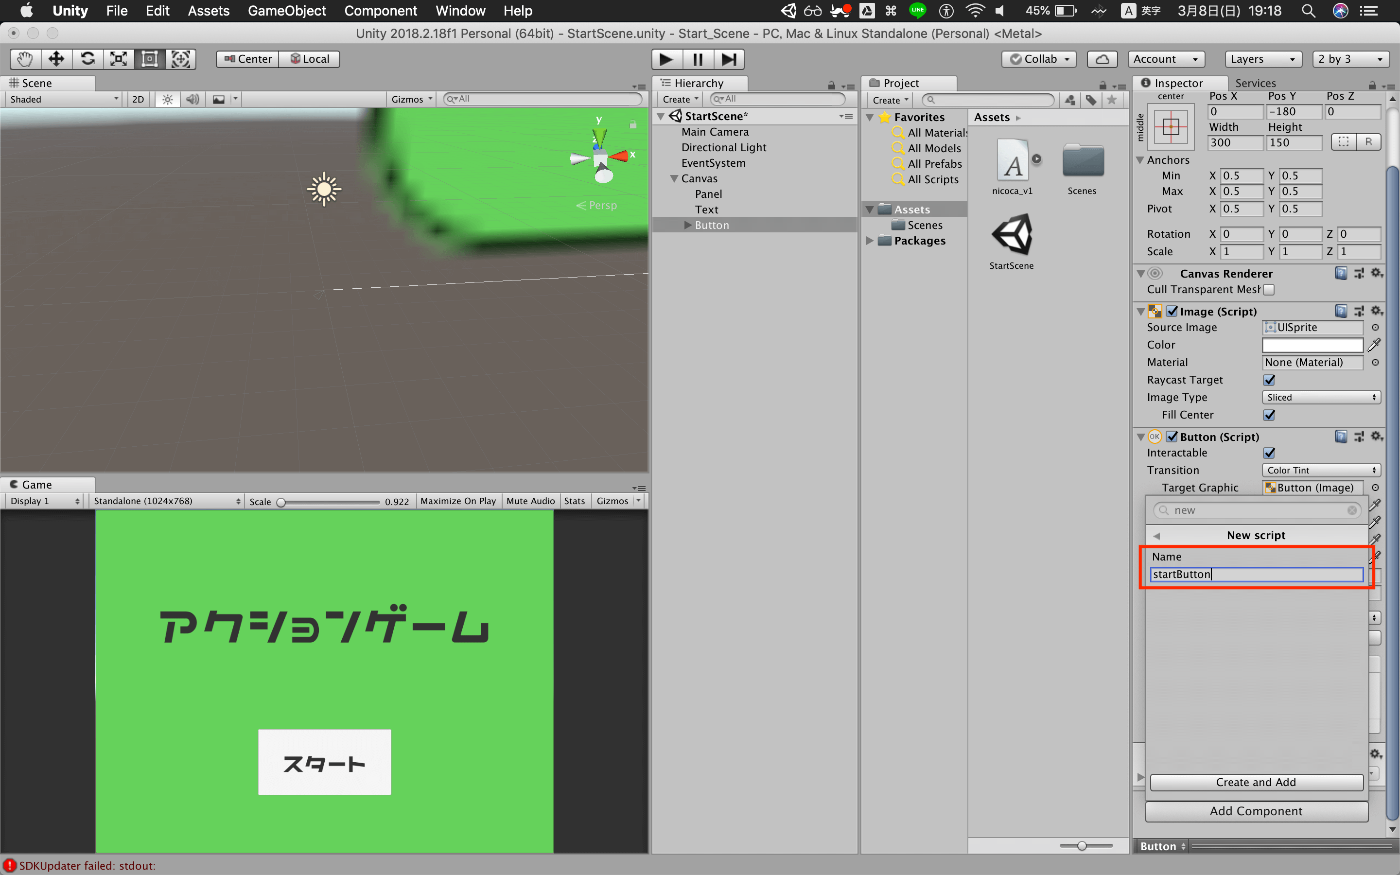Click Create and Add button
This screenshot has height=875, width=1400.
pos(1256,783)
